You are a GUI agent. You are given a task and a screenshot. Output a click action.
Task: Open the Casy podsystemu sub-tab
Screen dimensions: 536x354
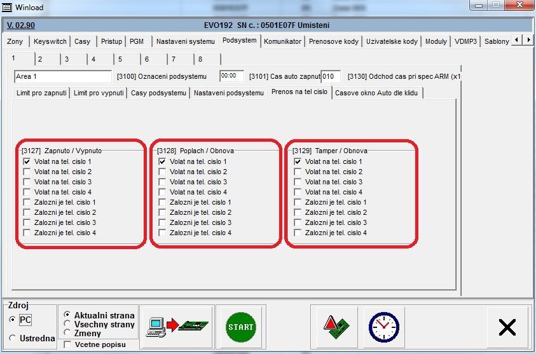pyautogui.click(x=158, y=93)
